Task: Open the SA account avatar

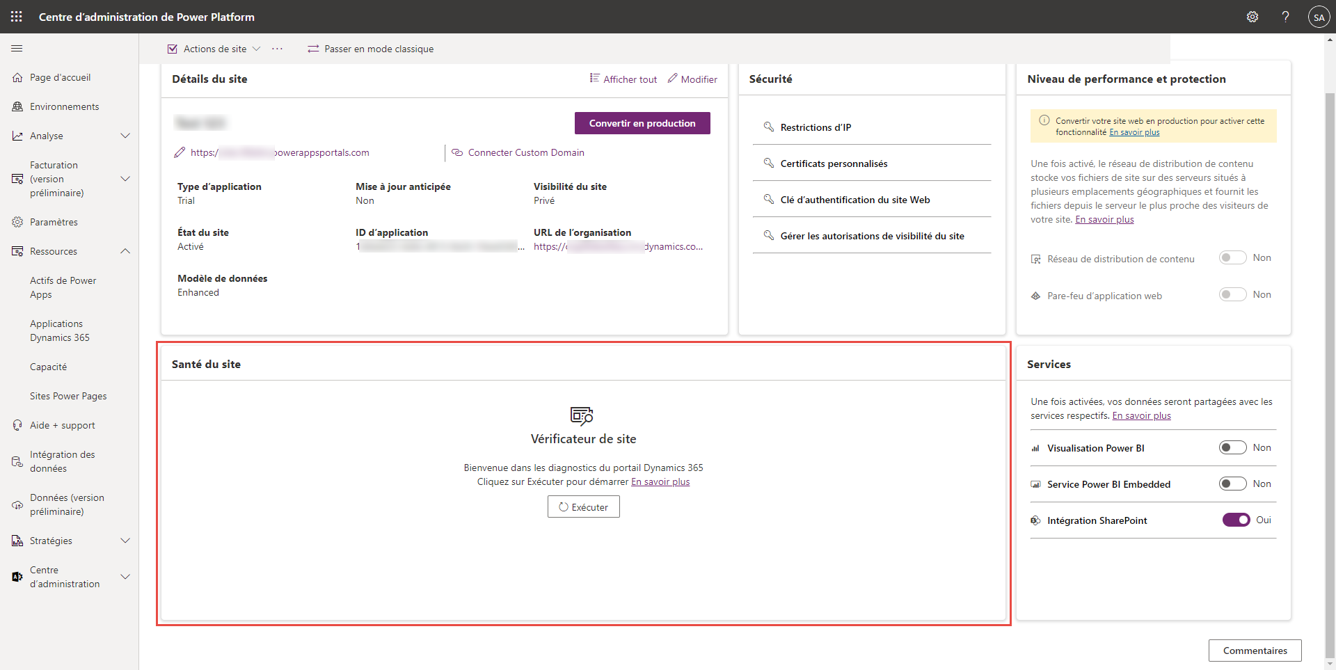Action: (x=1319, y=17)
